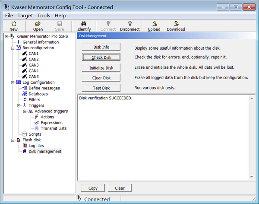The width and height of the screenshot is (259, 204).
Task: Select the Scripts icon in tree
Action: point(25,134)
